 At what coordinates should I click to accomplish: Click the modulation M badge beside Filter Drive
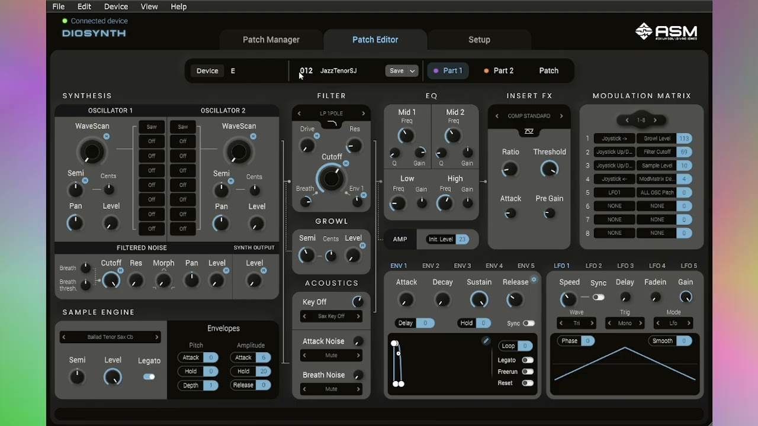point(317,135)
